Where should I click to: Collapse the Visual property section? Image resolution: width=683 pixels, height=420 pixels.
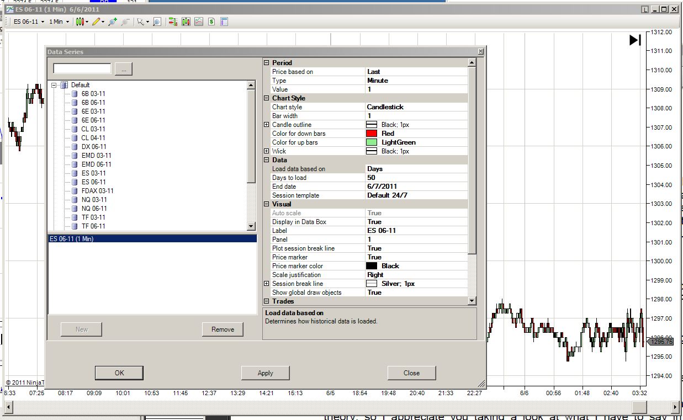point(267,204)
